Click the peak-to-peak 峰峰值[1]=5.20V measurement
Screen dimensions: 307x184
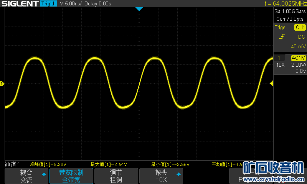pyautogui.click(x=48, y=164)
